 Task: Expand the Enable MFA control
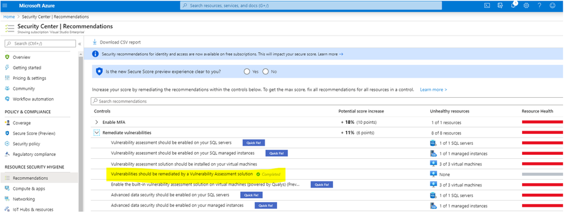(97, 123)
